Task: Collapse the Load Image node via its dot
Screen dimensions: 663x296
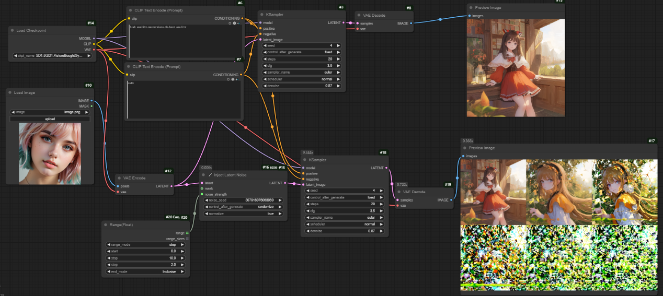Action: point(10,92)
